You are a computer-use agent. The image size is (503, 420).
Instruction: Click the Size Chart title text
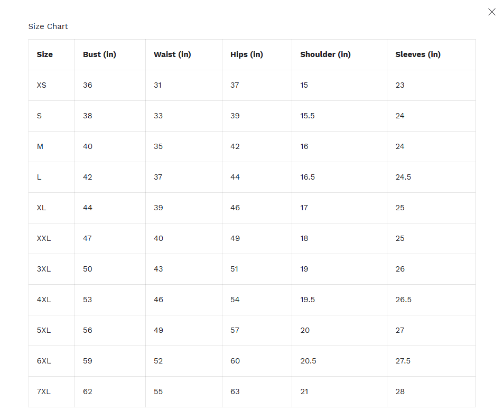pos(48,26)
